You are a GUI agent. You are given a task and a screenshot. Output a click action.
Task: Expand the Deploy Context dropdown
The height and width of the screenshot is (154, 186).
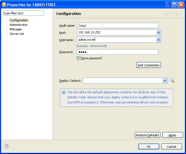click(165, 81)
